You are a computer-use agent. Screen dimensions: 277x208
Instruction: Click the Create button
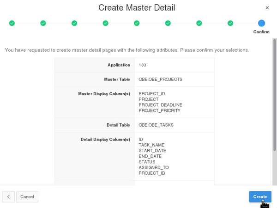[260, 197]
